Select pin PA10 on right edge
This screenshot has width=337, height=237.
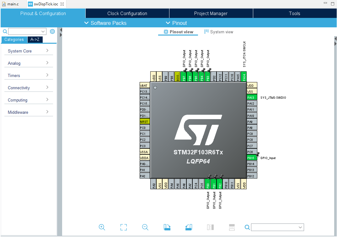[x=252, y=116]
